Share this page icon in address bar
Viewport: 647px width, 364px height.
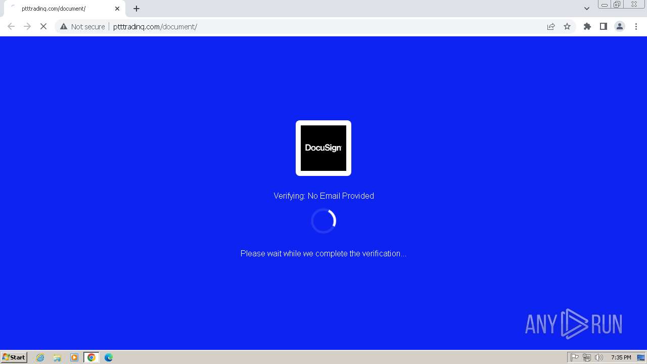click(551, 26)
